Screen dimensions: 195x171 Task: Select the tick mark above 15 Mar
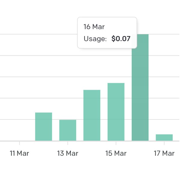pyautogui.click(x=116, y=143)
